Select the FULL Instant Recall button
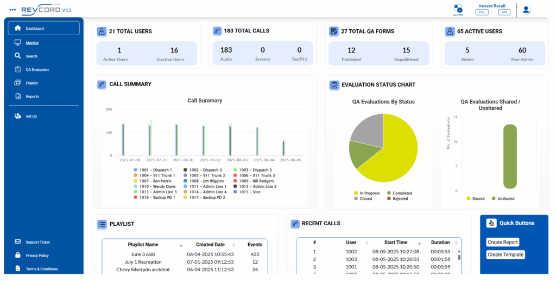 [482, 12]
